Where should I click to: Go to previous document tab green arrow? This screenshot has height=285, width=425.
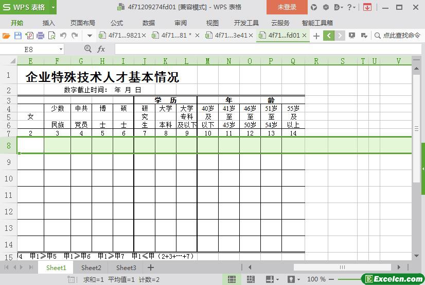pyautogui.click(x=328, y=36)
